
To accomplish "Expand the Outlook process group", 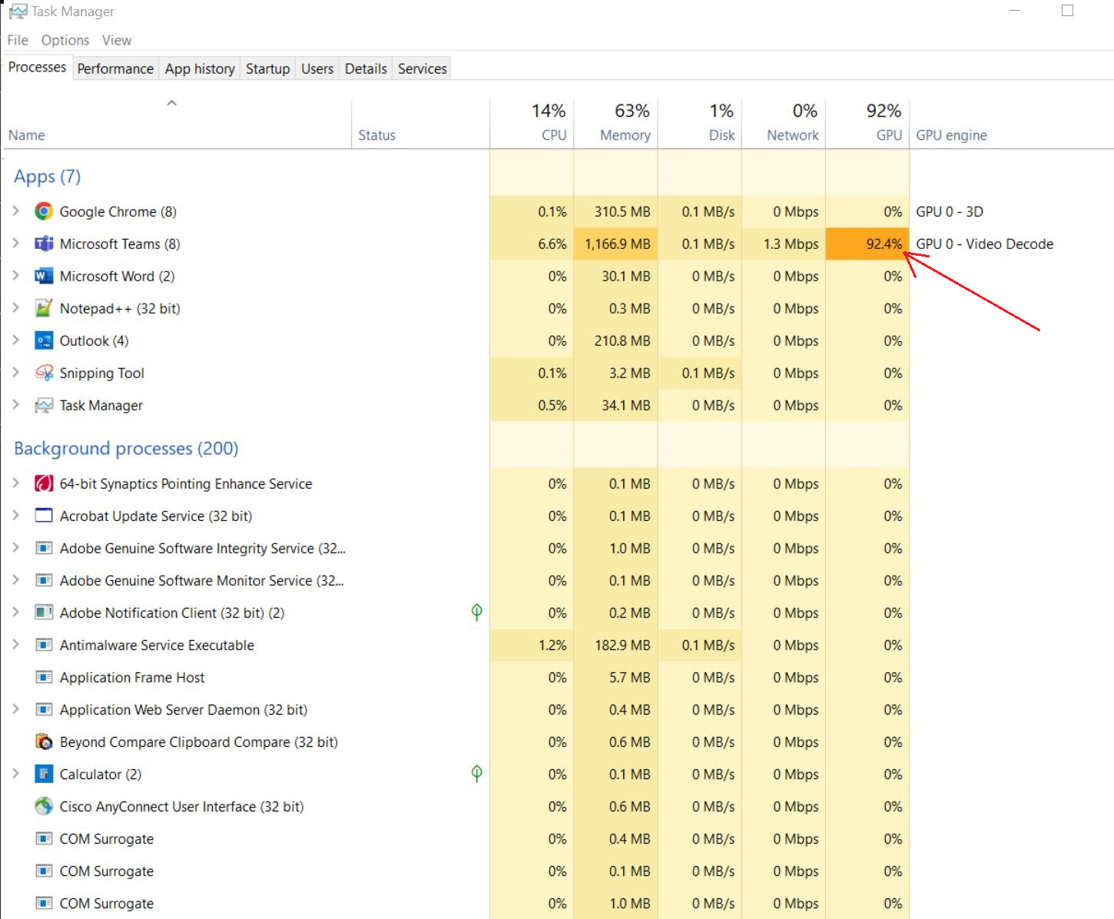I will tap(15, 340).
